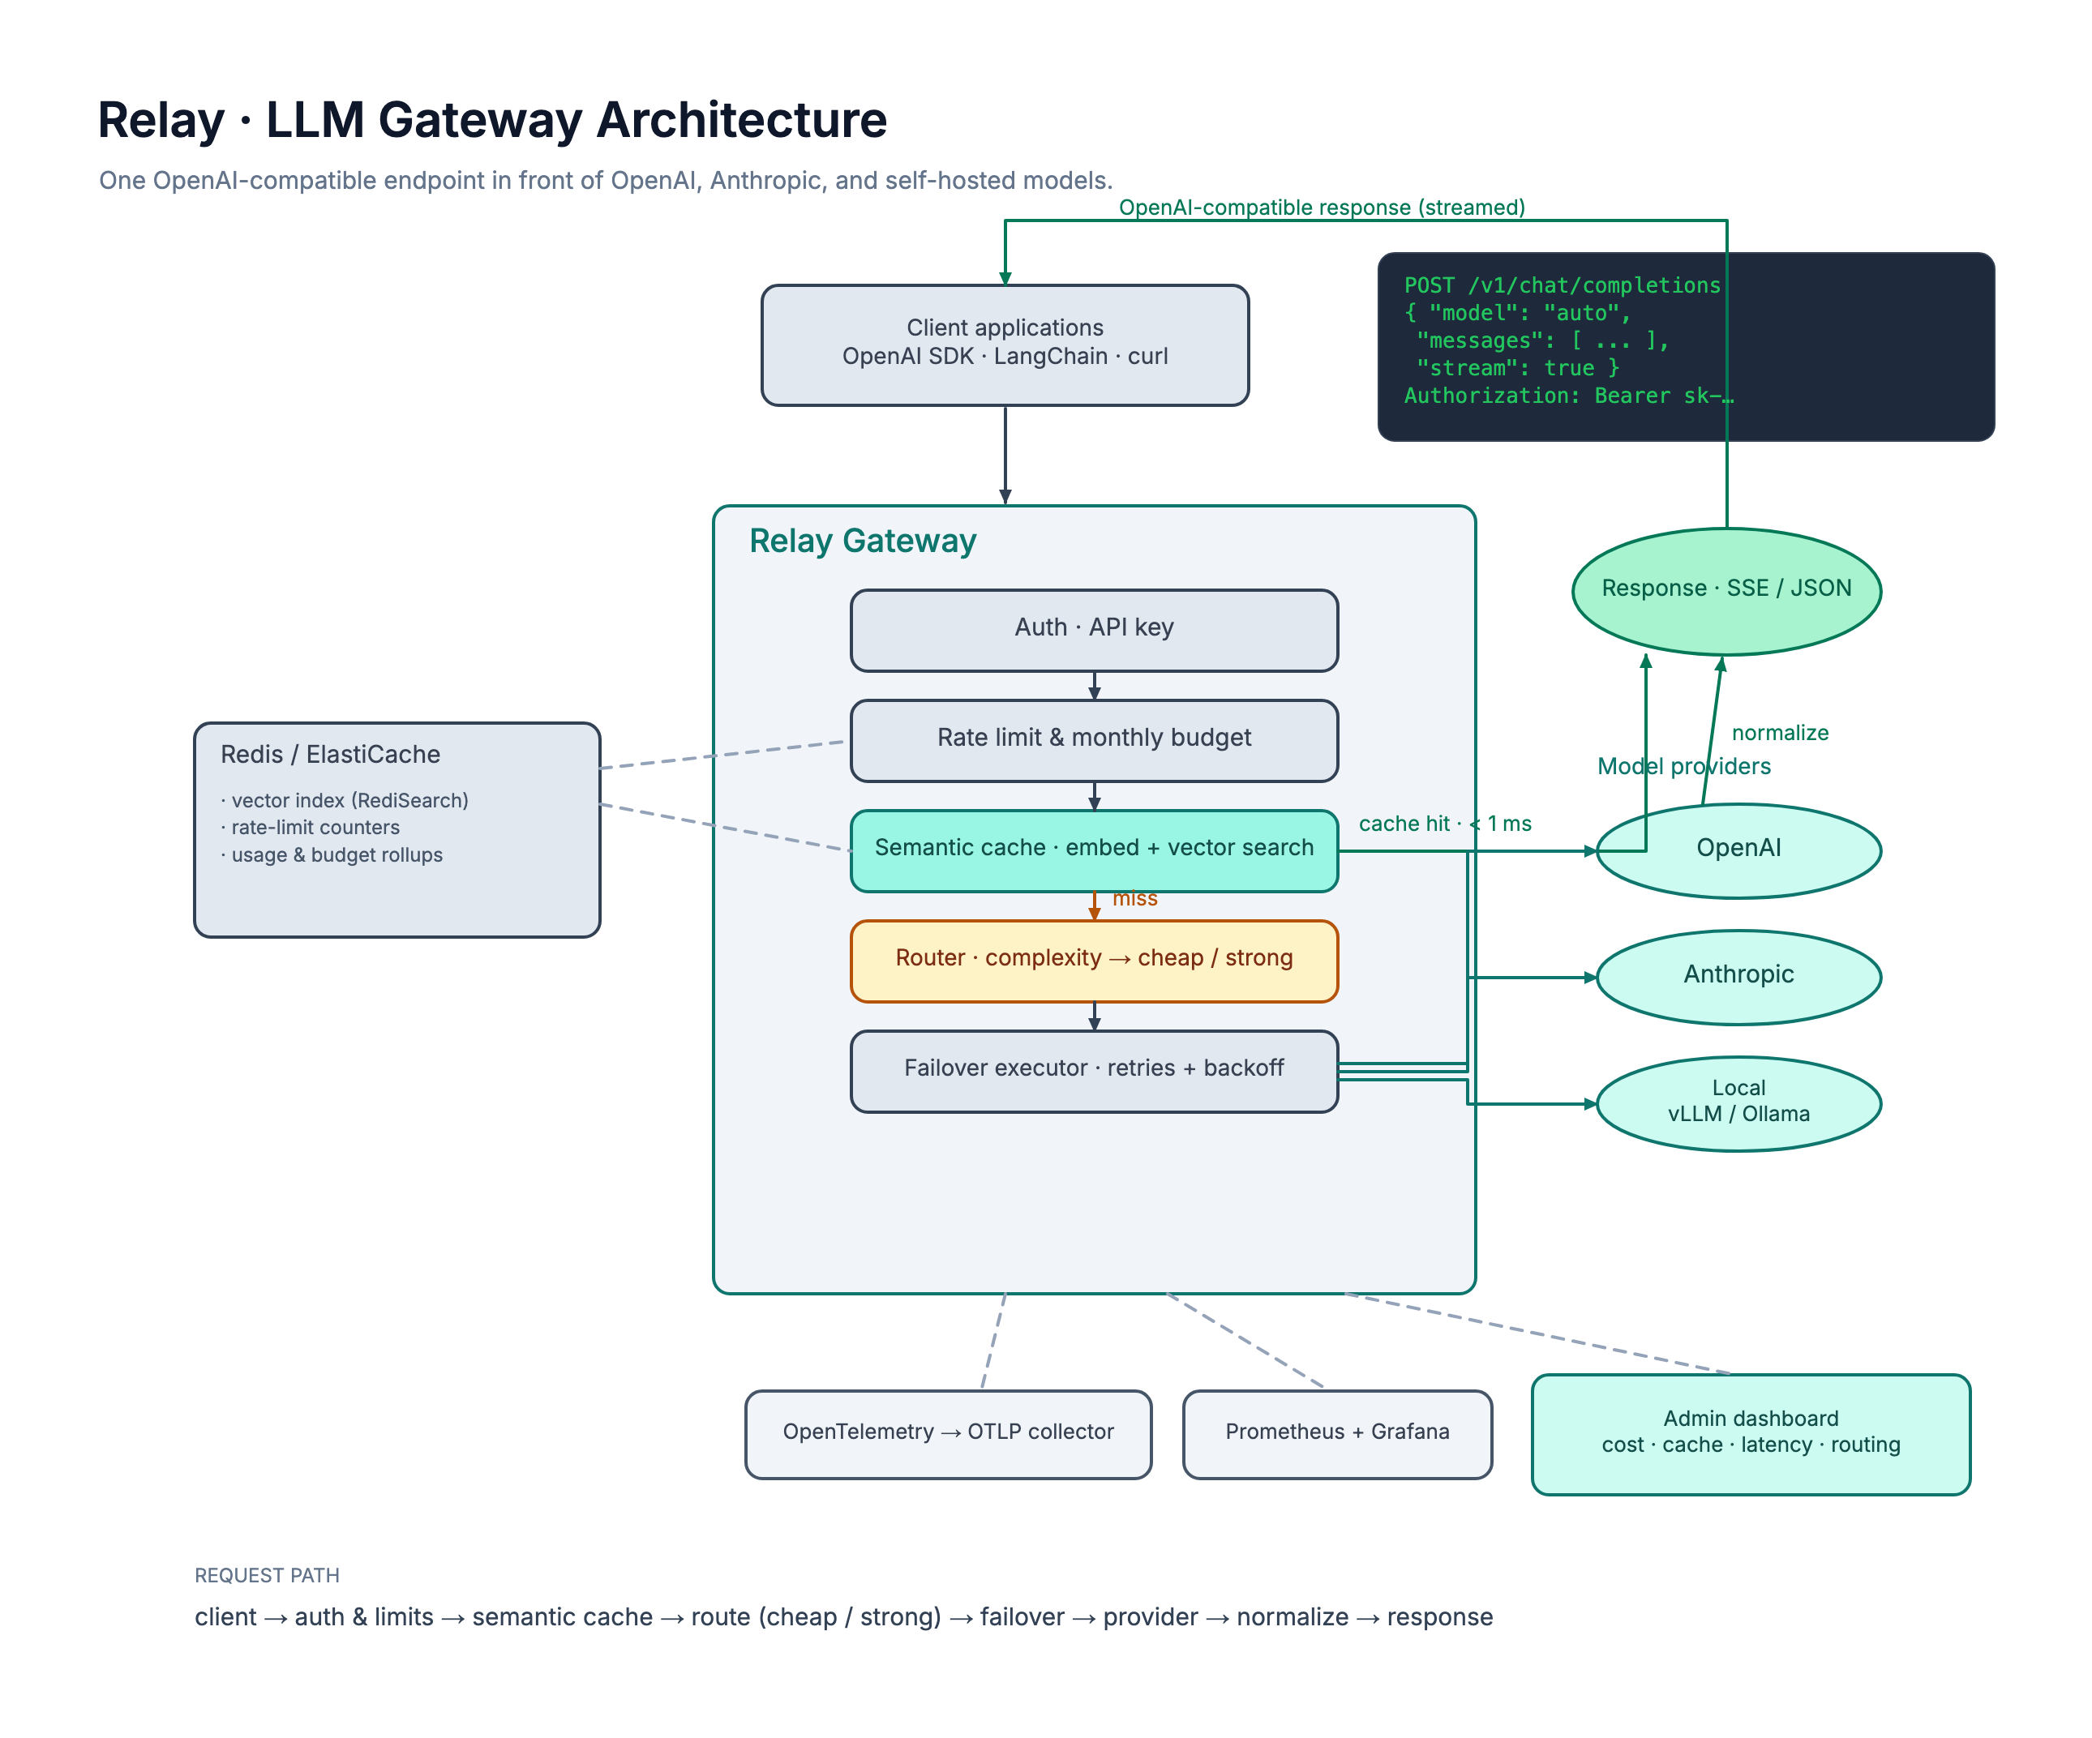Click the "Model providers" label
Screen dimensions: 2092x1738
click(1683, 766)
